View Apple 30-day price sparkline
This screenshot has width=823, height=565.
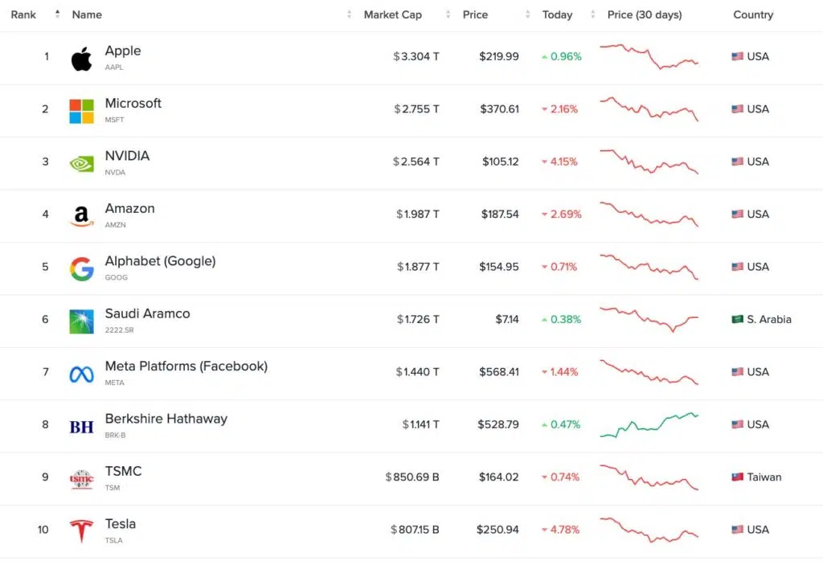649,57
